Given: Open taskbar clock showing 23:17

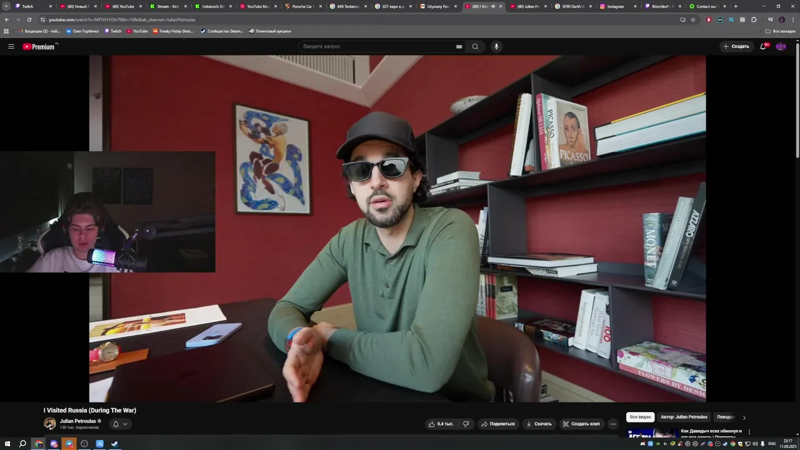Looking at the screenshot, I should click(787, 444).
